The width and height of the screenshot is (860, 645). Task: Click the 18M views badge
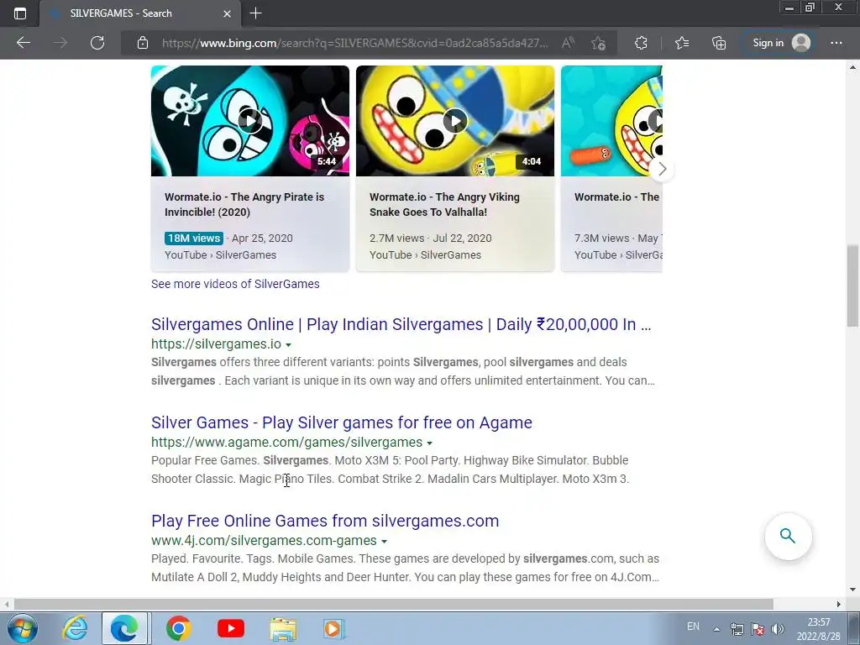[x=194, y=238]
